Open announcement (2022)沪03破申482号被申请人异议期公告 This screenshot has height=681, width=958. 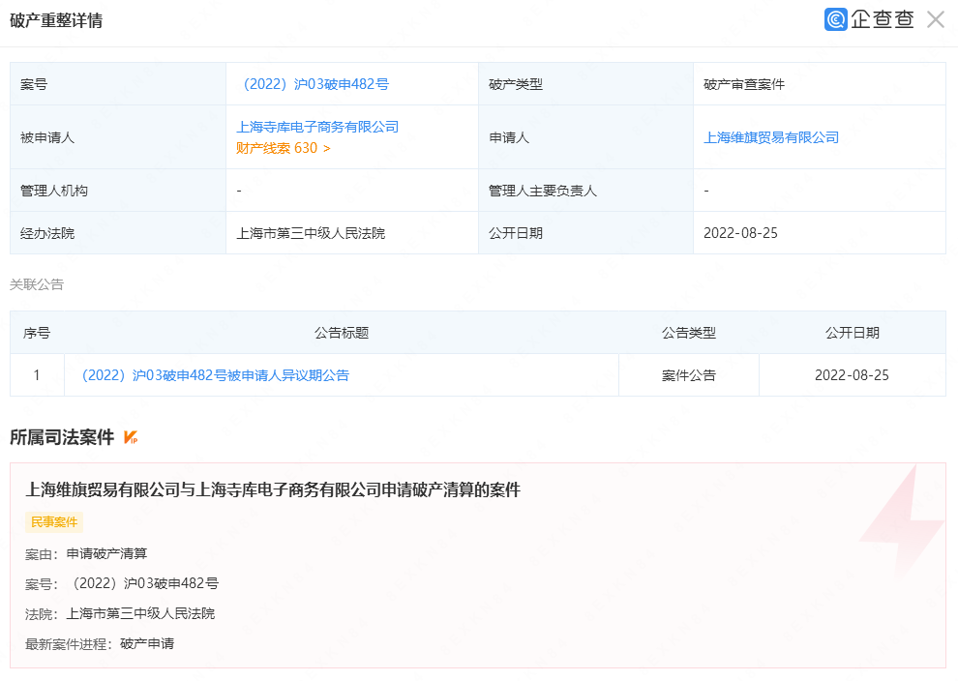click(x=215, y=375)
